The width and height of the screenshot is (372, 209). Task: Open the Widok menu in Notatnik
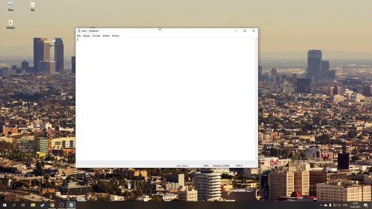(106, 36)
